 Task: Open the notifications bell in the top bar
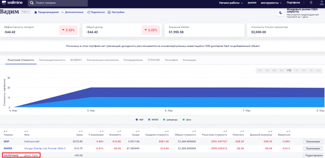tap(311, 3)
